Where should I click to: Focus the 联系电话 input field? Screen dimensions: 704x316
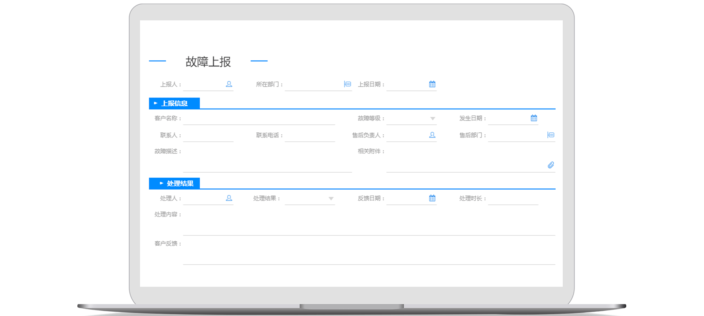pyautogui.click(x=310, y=135)
